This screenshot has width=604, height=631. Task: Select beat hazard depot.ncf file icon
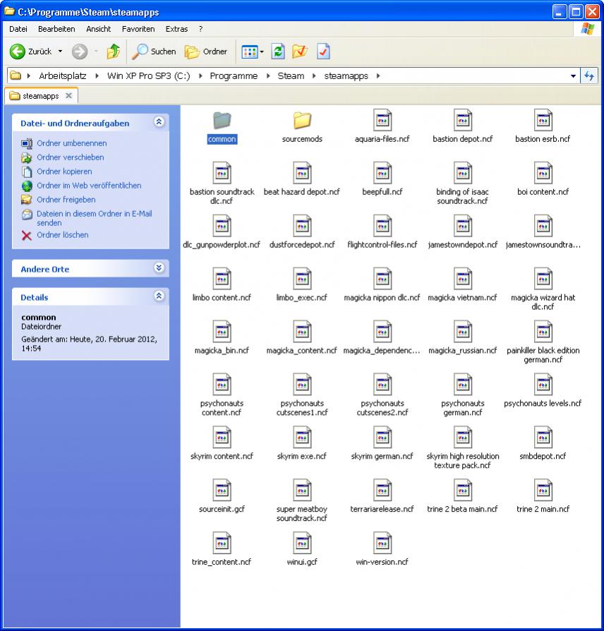(302, 173)
